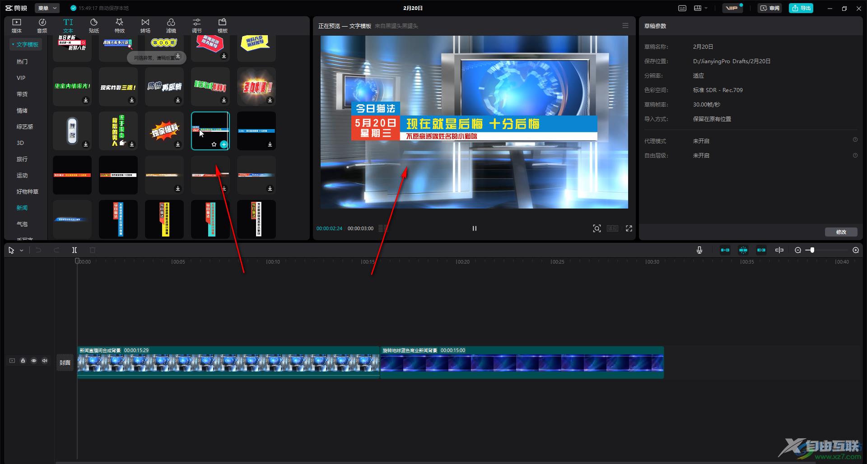Click the 封面 cover button
The image size is (867, 464).
65,362
